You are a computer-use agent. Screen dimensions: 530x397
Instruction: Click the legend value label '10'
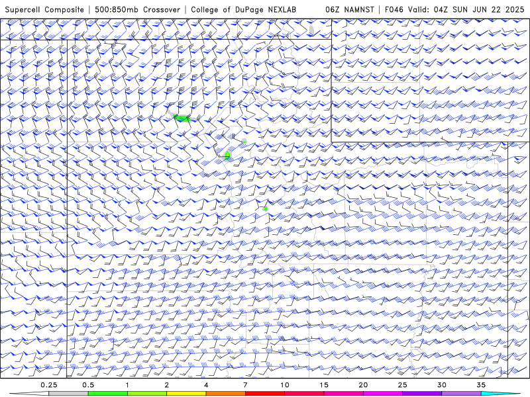(x=285, y=385)
